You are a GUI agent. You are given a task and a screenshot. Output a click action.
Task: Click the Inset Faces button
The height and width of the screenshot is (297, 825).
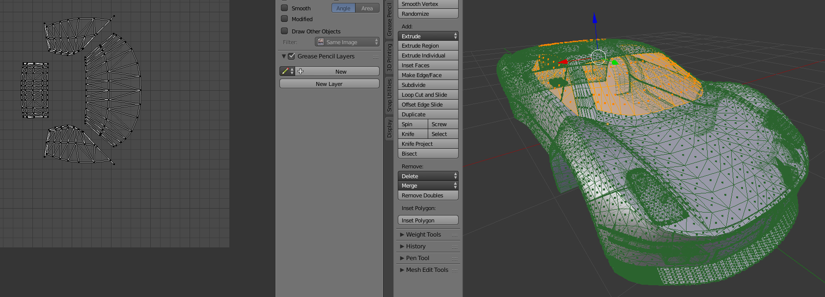(428, 65)
